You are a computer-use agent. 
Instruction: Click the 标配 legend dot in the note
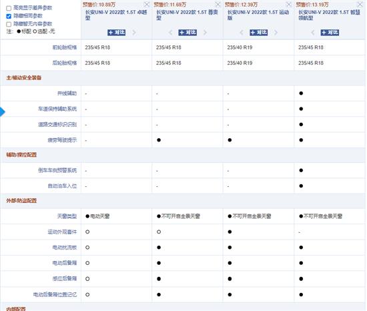19,31
